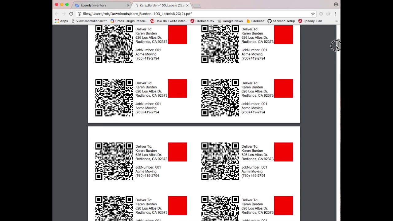Screen dimensions: 393x221
Task: Open ViewController.swift bookmark
Action: coord(89,21)
